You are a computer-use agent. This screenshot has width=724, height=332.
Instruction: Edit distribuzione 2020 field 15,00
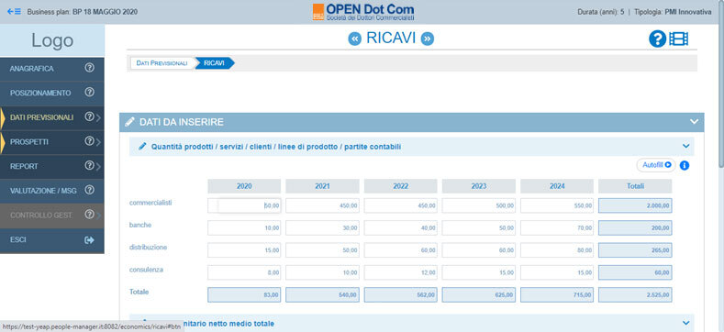[x=244, y=249]
